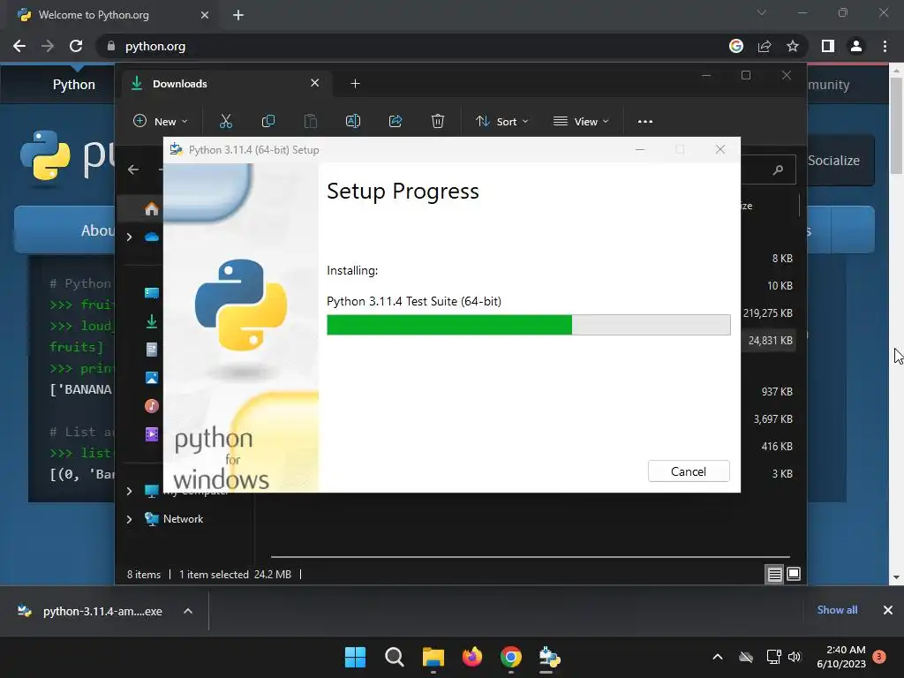
Task: Click Socialize on python.org page
Action: 834,161
